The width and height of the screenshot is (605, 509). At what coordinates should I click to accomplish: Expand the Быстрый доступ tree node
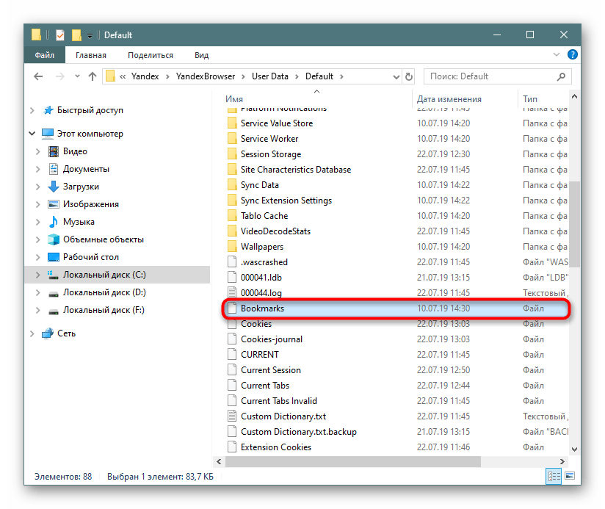click(32, 110)
